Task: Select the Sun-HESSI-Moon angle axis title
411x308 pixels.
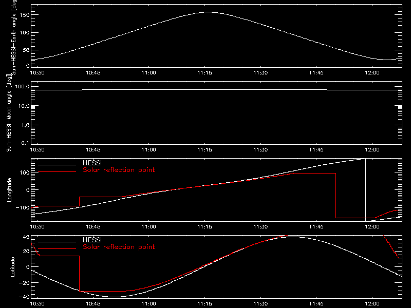Action: (9, 113)
